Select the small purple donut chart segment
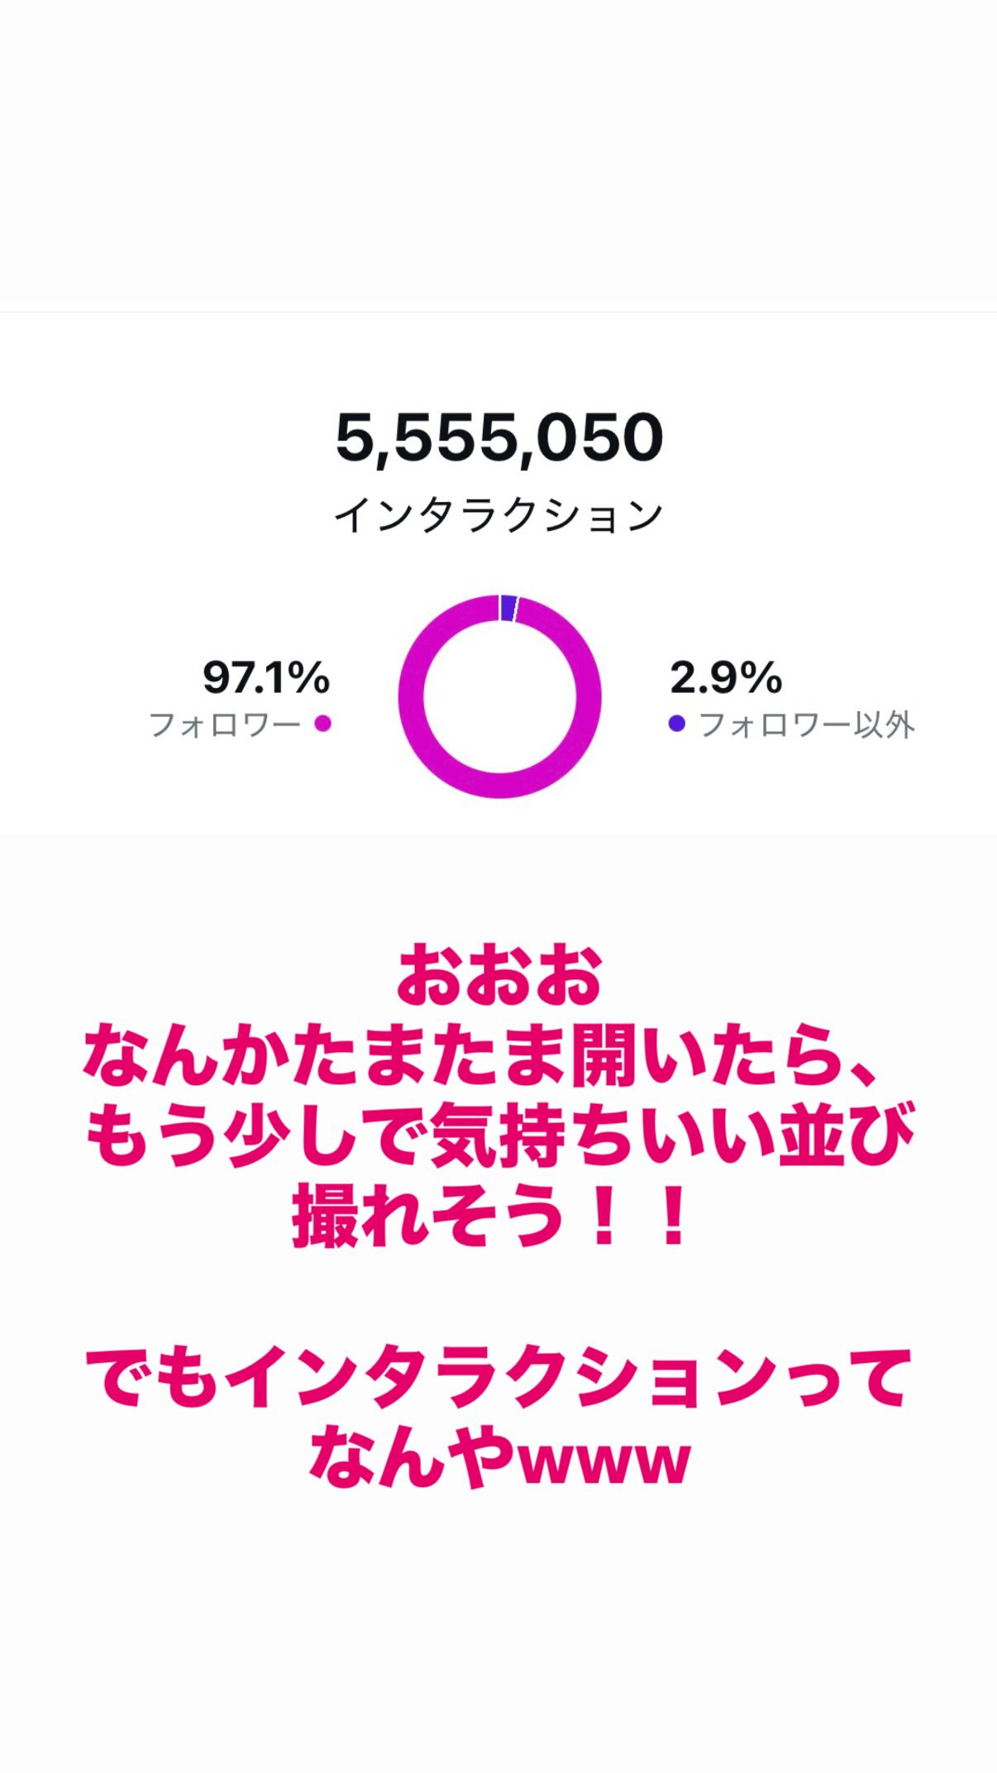This screenshot has width=997, height=1773. [508, 608]
